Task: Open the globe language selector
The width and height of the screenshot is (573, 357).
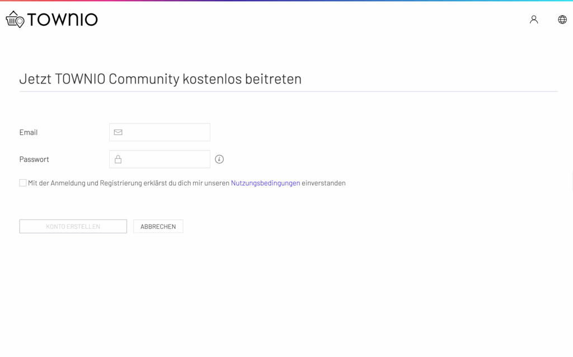Action: pyautogui.click(x=562, y=20)
